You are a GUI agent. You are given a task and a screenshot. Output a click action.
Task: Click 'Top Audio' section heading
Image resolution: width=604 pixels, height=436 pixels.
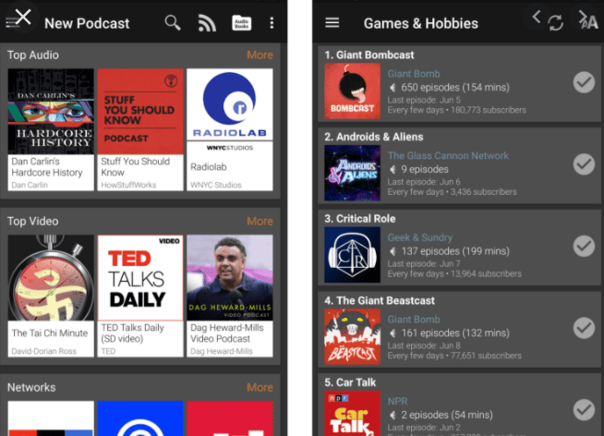tap(33, 55)
